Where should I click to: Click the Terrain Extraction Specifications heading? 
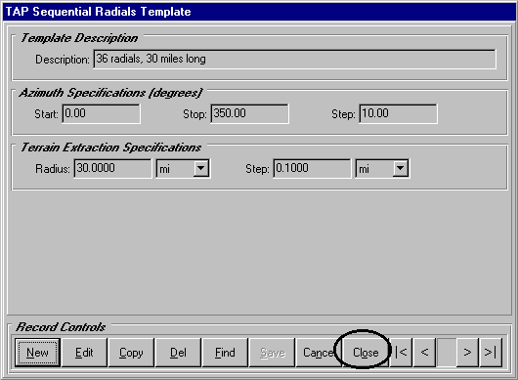[x=111, y=148]
